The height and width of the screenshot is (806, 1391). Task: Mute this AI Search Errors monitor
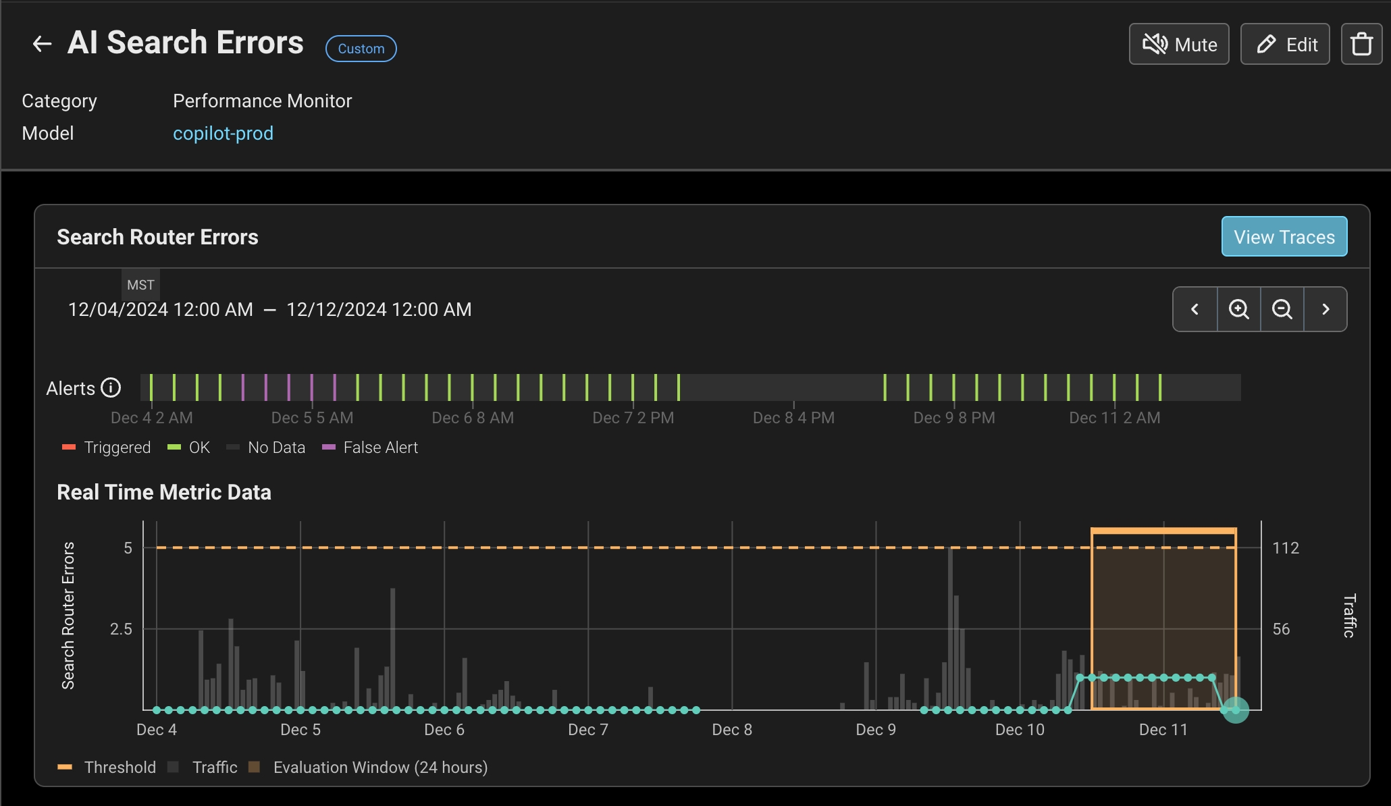1179,45
